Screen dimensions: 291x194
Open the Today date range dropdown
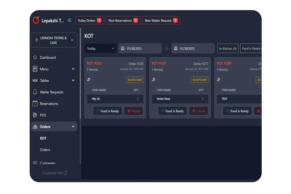(x=100, y=49)
